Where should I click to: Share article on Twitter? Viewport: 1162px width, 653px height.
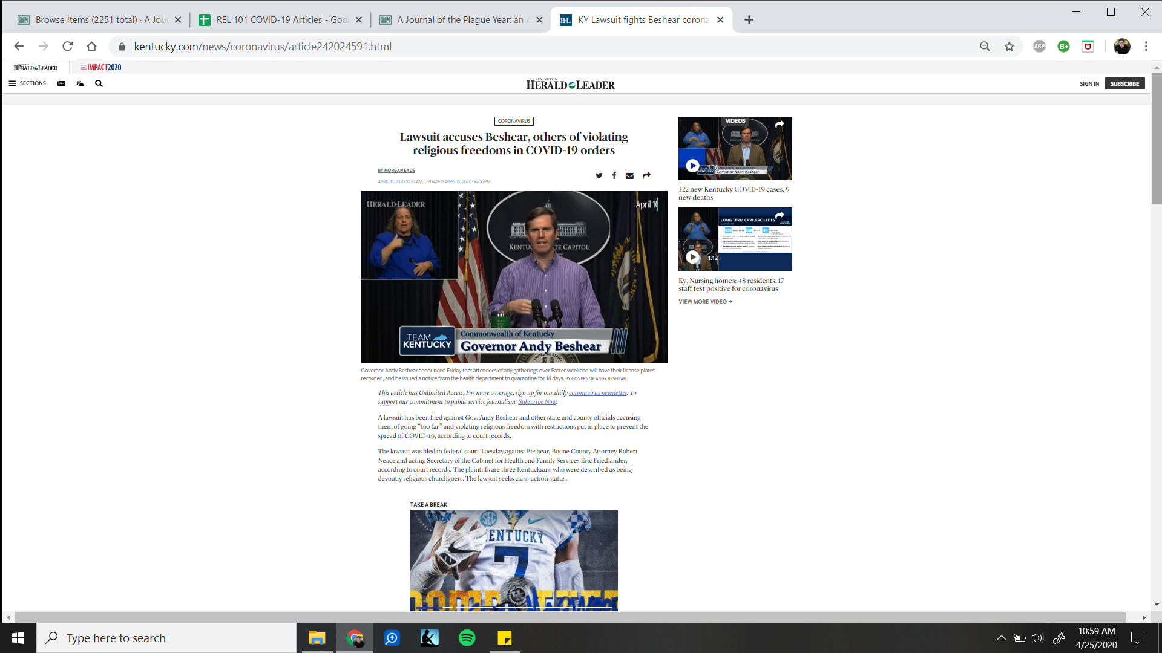[x=599, y=175]
